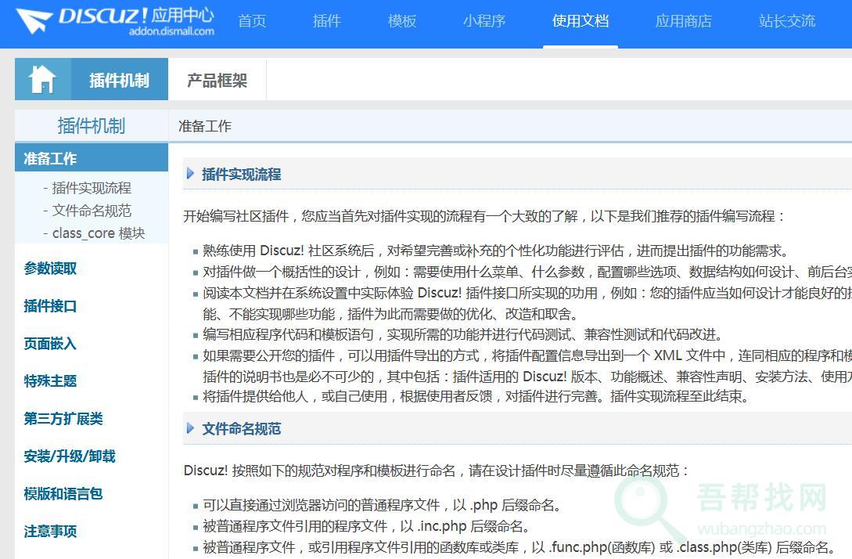
Task: Click the home icon in the sub-navigation
Action: click(x=42, y=79)
